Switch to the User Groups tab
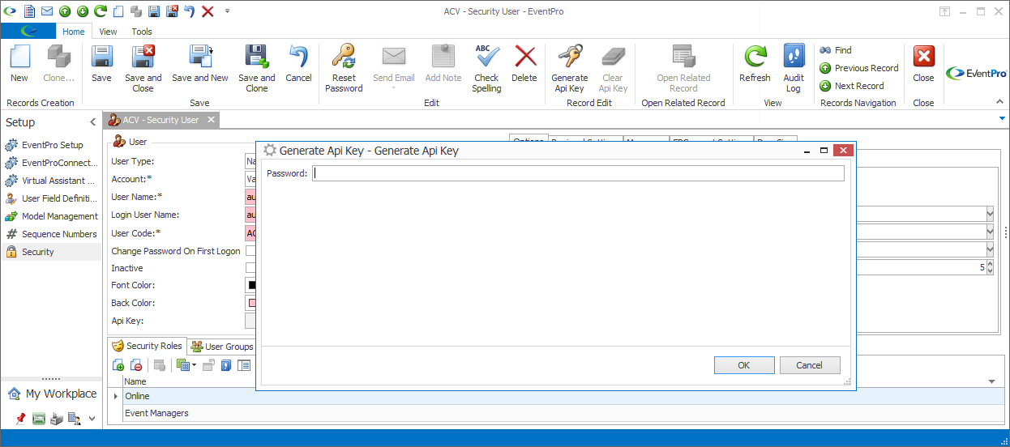The width and height of the screenshot is (1010, 447). point(221,347)
